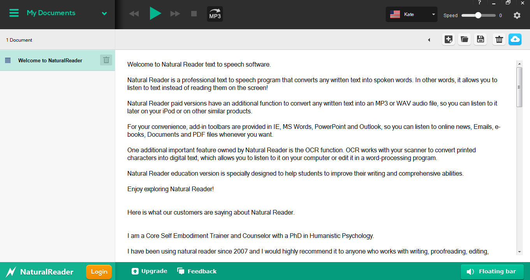
Task: Open a document using the folder icon
Action: [464, 39]
